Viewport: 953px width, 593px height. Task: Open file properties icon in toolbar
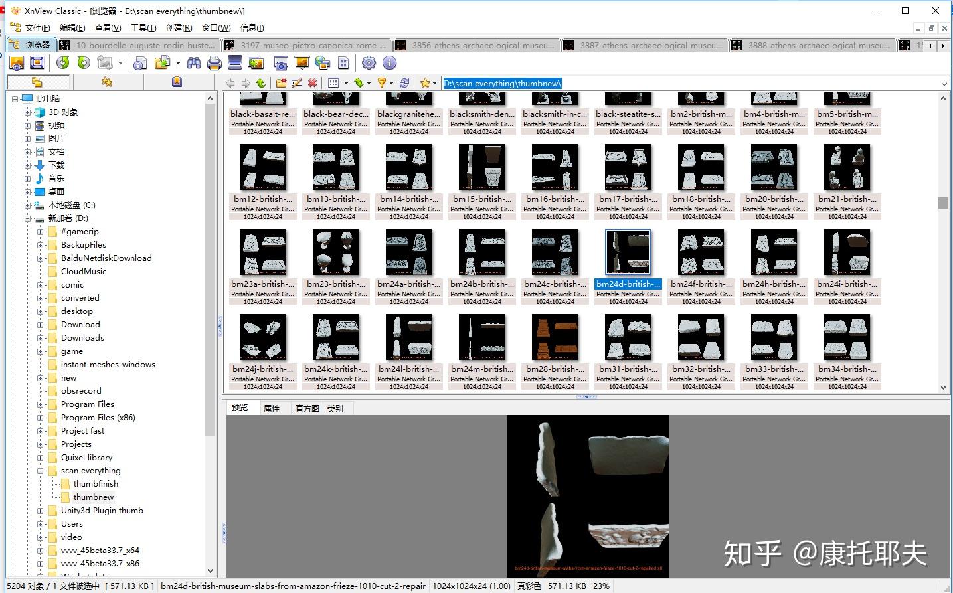[140, 63]
